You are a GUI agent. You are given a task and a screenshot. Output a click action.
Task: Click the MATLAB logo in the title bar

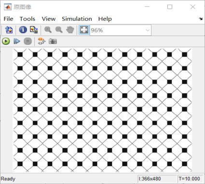coord(8,7)
